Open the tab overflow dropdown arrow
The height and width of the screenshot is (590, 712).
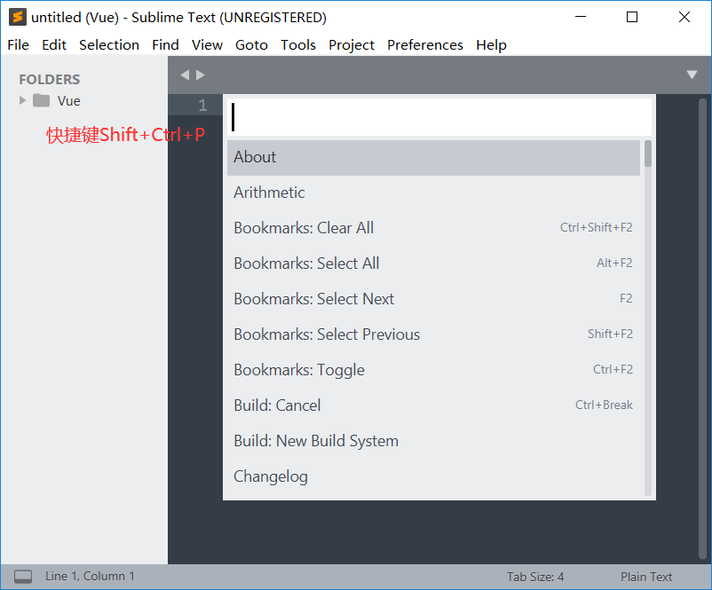692,75
